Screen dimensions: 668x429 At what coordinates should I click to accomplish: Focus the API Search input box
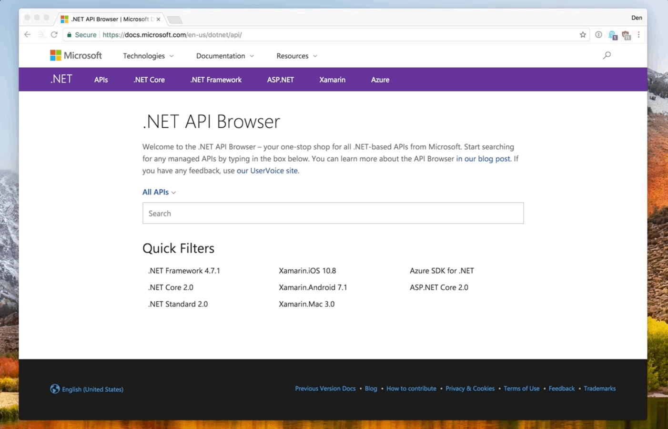click(333, 213)
